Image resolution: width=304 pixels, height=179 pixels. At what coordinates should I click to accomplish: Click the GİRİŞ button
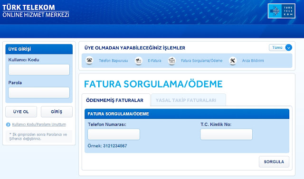57,112
